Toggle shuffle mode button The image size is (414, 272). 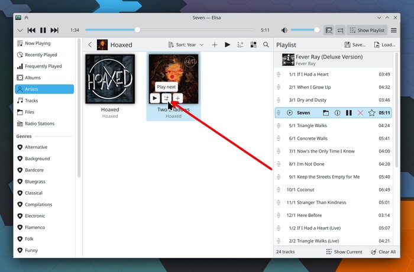coord(329,30)
